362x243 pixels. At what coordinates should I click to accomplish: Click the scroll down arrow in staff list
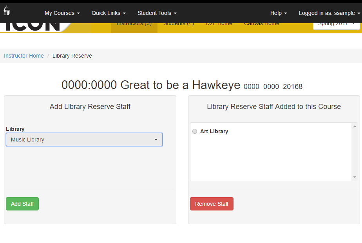click(355, 177)
